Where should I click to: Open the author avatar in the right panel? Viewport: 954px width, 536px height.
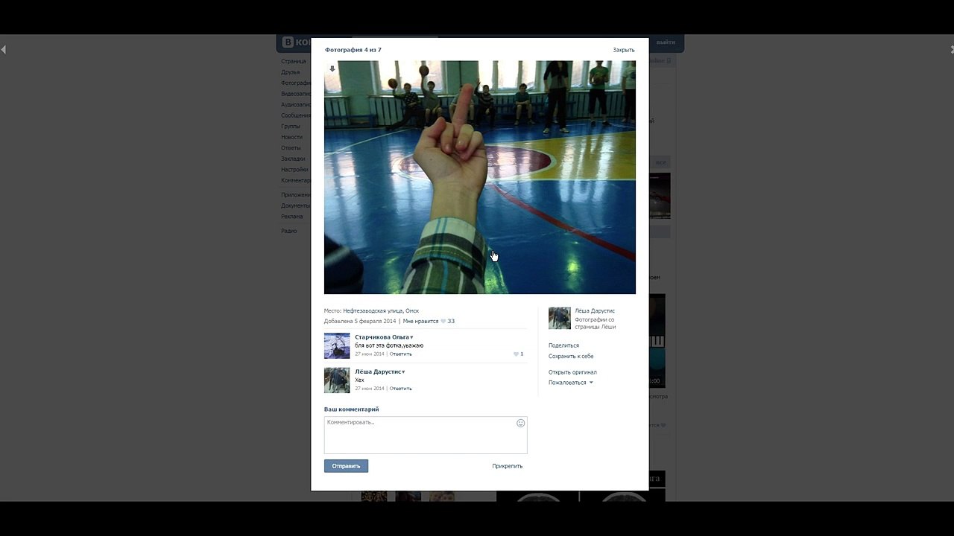[x=560, y=318]
